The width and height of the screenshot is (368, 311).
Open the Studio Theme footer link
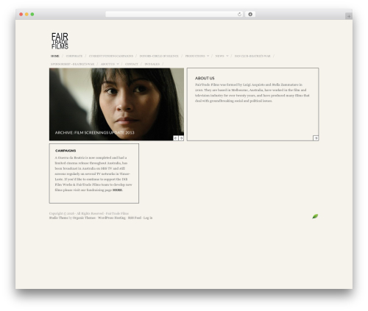[58, 218]
